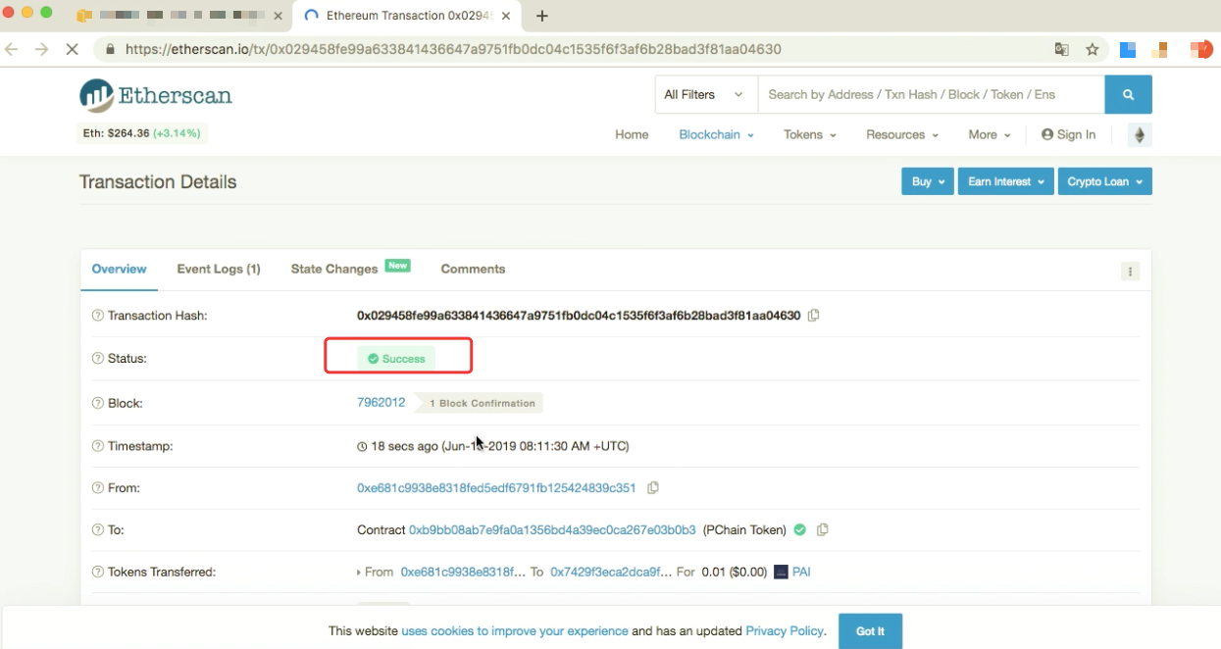Switch to the Overview tab
Image resolution: width=1221 pixels, height=649 pixels.
coord(119,269)
